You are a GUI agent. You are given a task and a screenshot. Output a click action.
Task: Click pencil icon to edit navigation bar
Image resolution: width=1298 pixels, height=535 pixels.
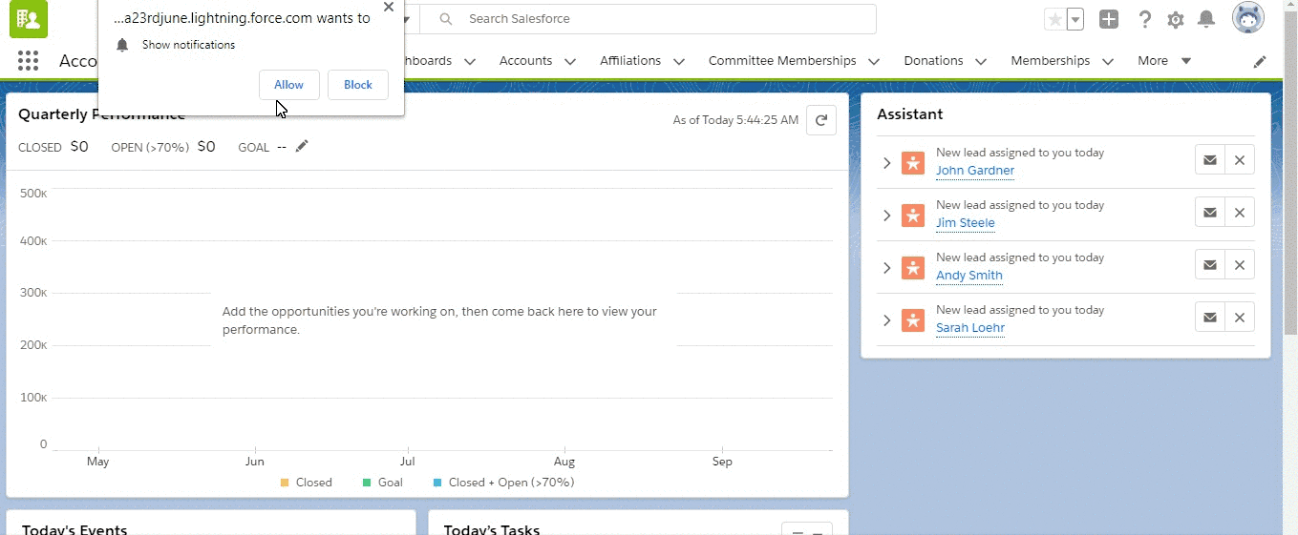[x=1260, y=61]
